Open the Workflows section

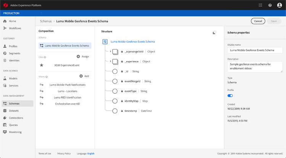pos(15,28)
